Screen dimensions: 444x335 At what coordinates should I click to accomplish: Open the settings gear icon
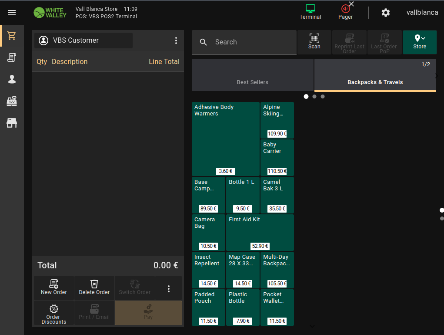[385, 13]
